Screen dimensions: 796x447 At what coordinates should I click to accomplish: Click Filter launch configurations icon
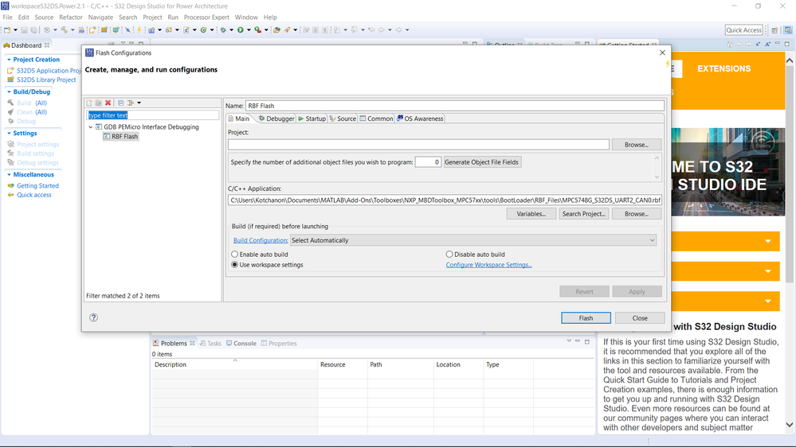coord(131,103)
